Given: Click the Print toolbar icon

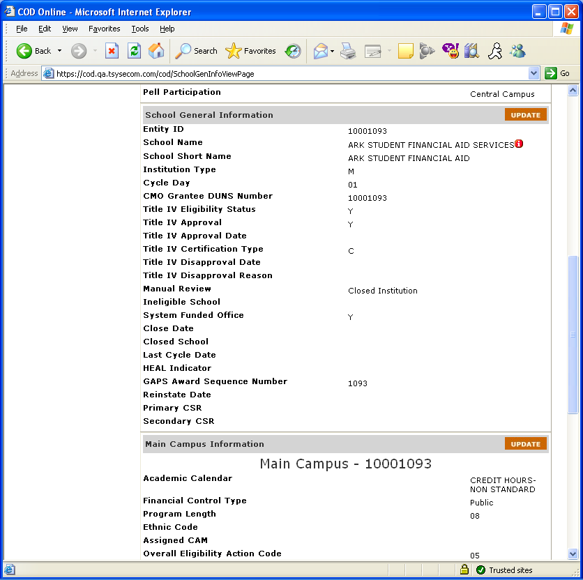Looking at the screenshot, I should tap(348, 51).
